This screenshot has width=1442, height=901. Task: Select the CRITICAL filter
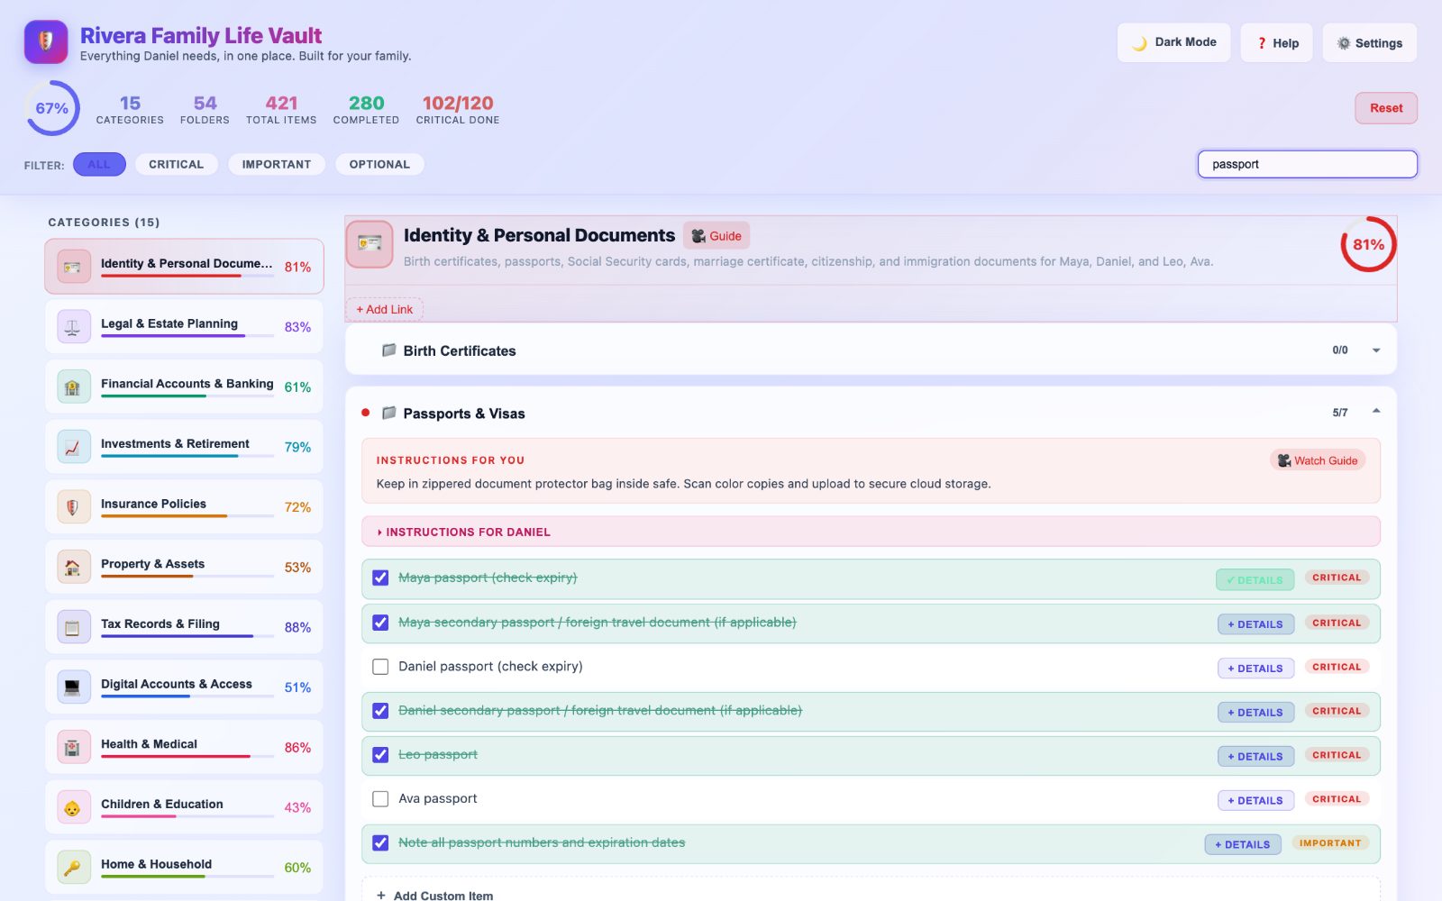(176, 164)
